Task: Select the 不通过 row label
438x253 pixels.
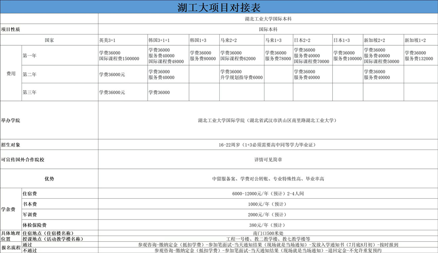Action: click(60, 250)
